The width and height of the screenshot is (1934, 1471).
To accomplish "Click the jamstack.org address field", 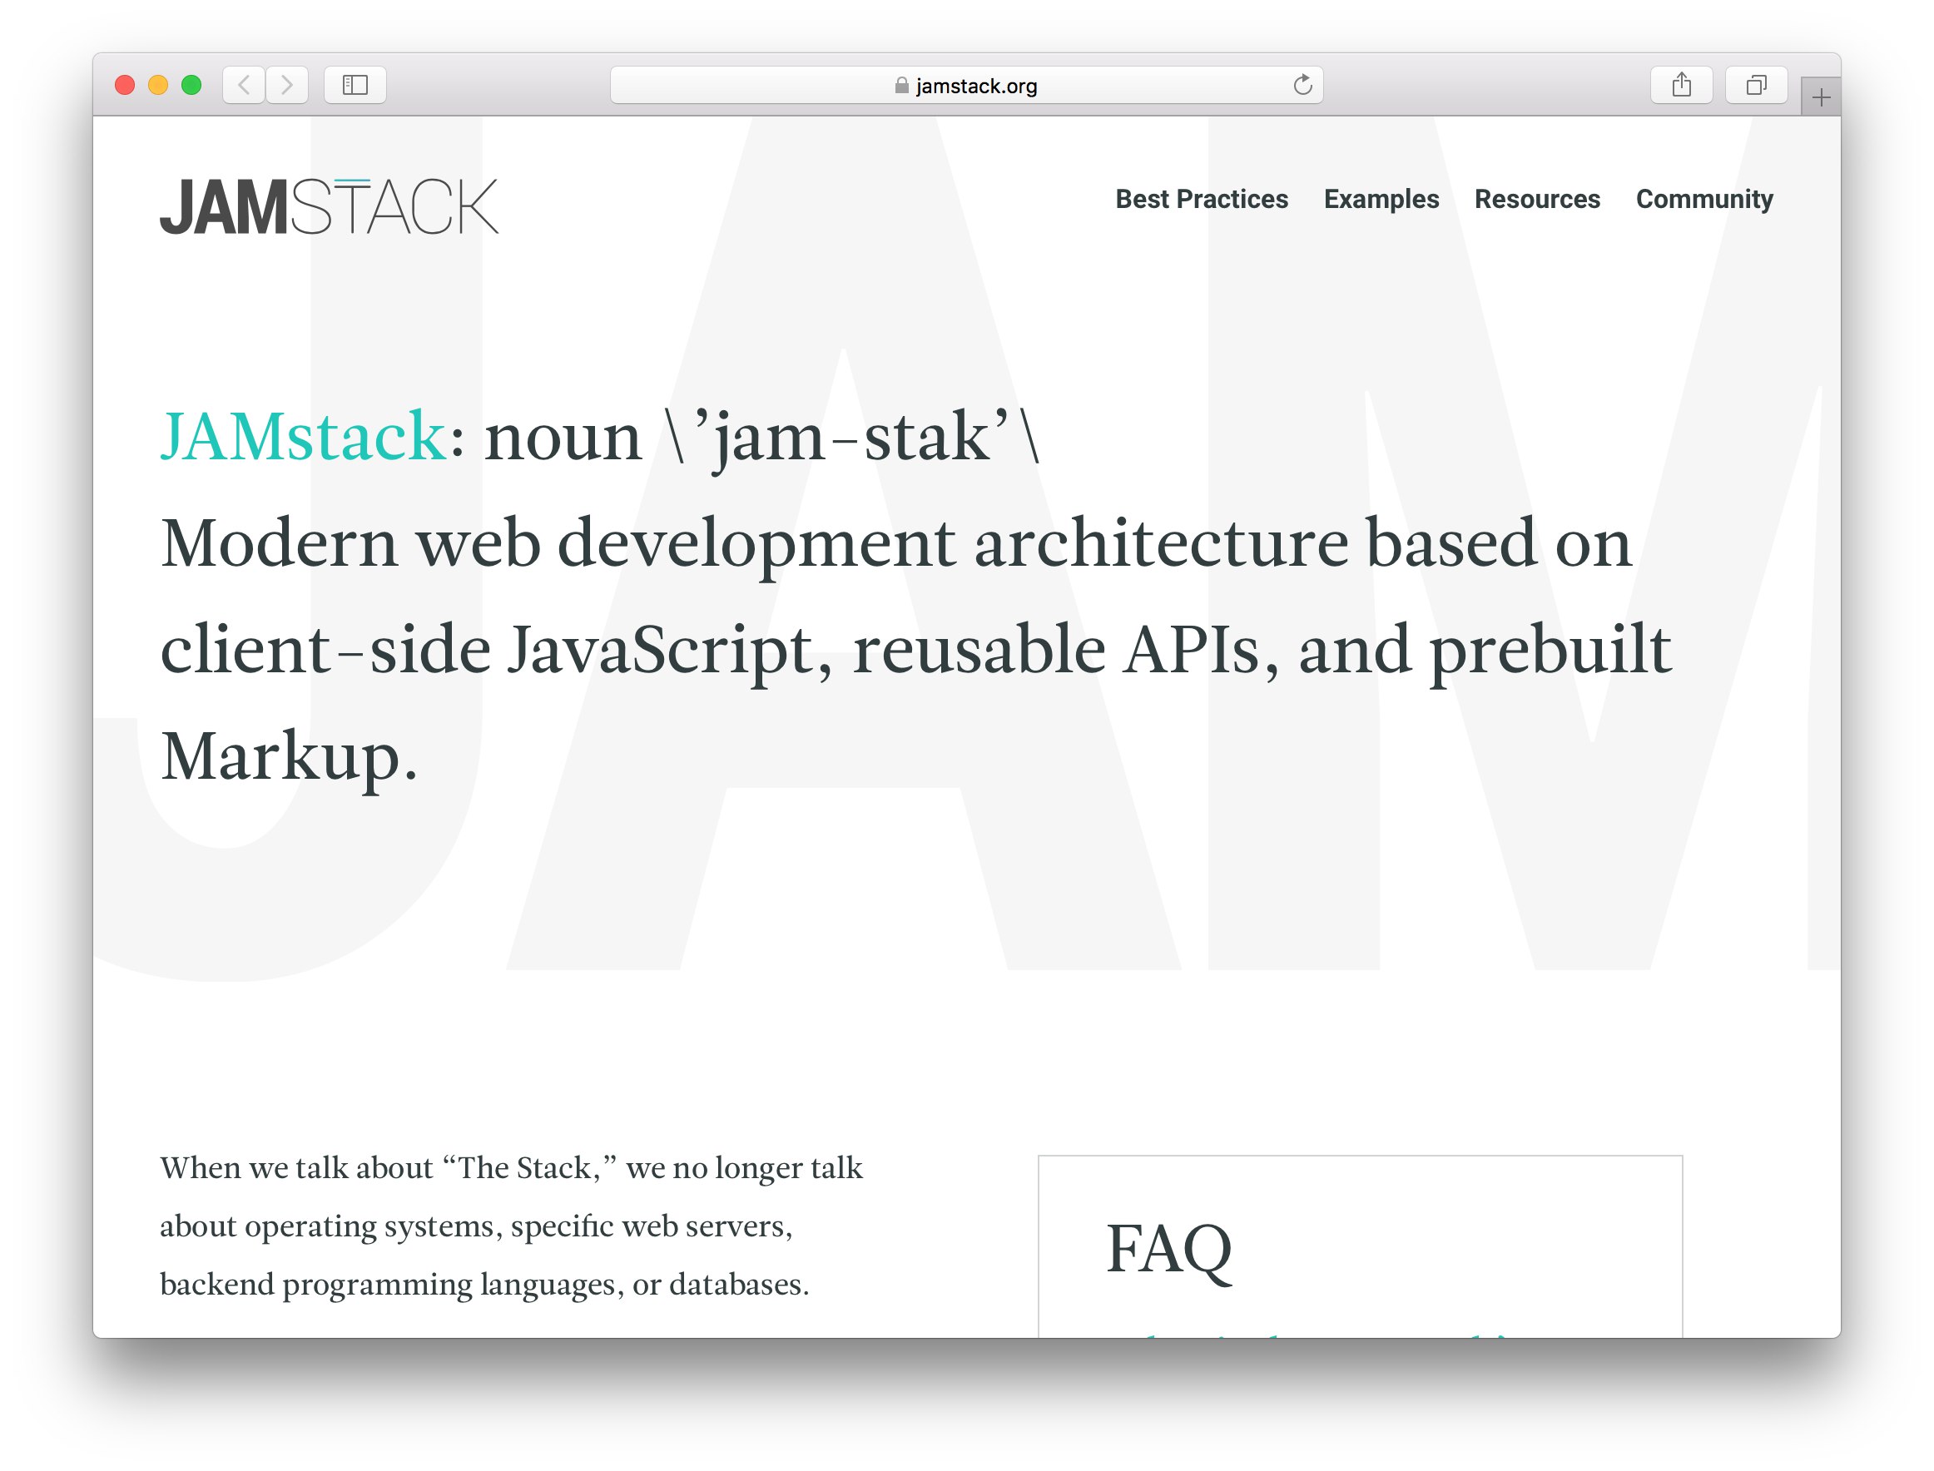I will (x=966, y=85).
